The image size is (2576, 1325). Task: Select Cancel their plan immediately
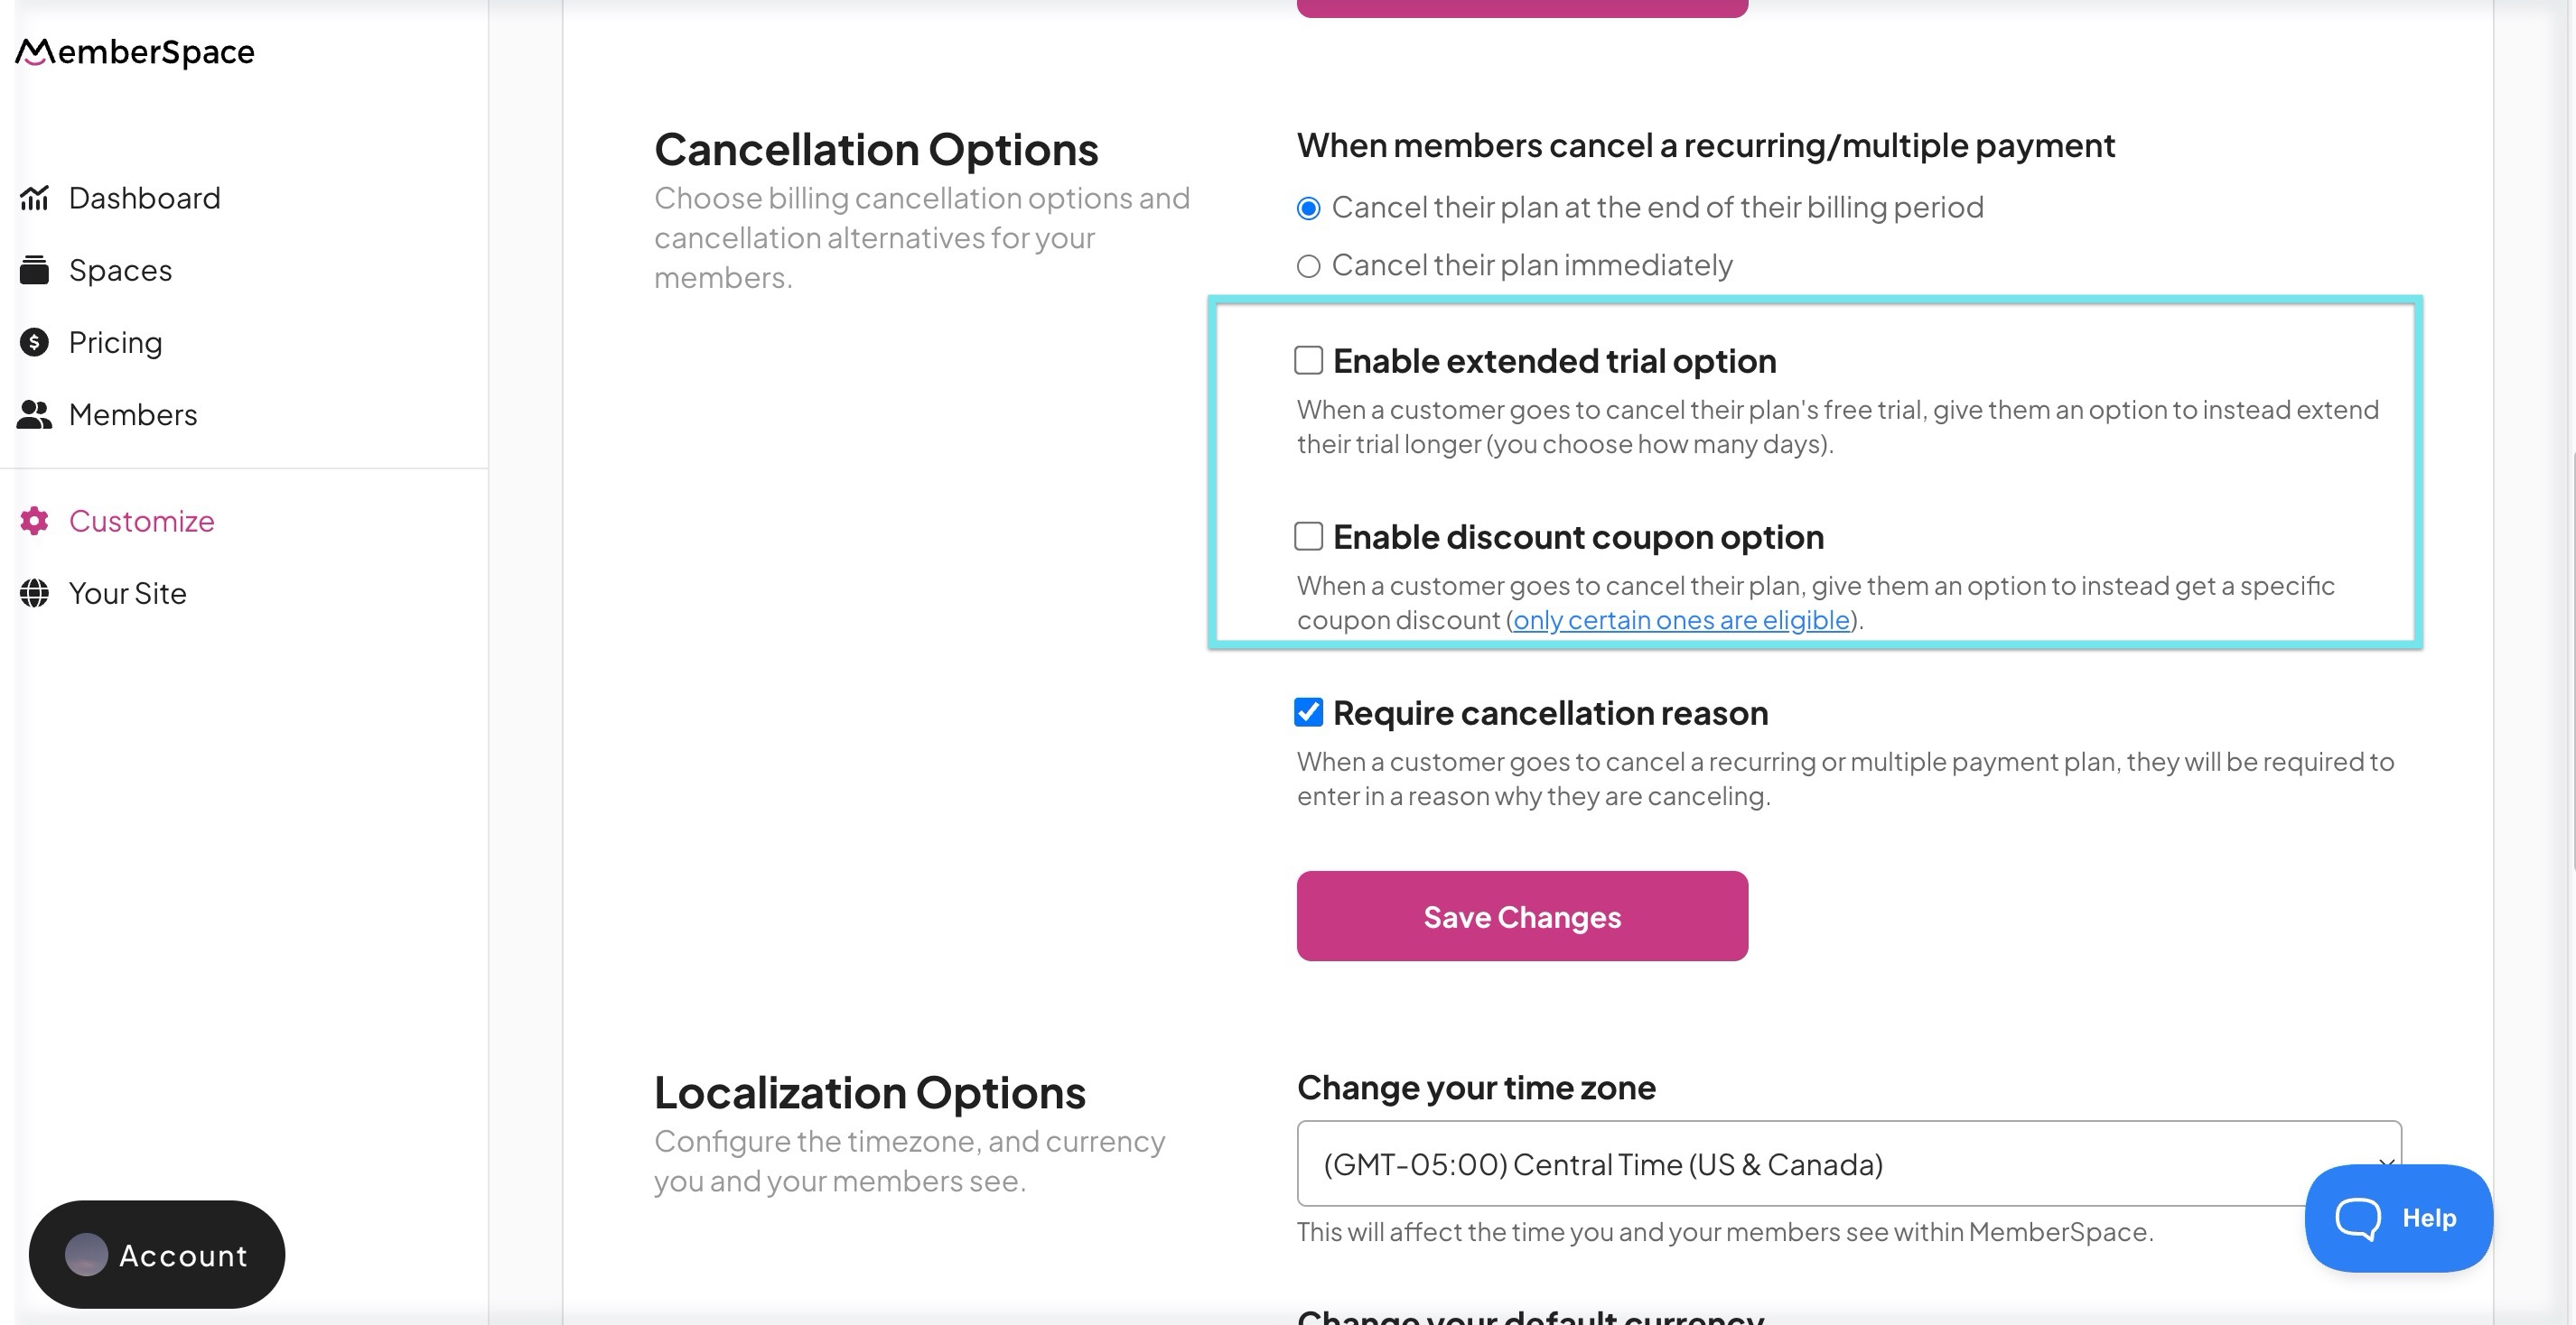[1308, 265]
